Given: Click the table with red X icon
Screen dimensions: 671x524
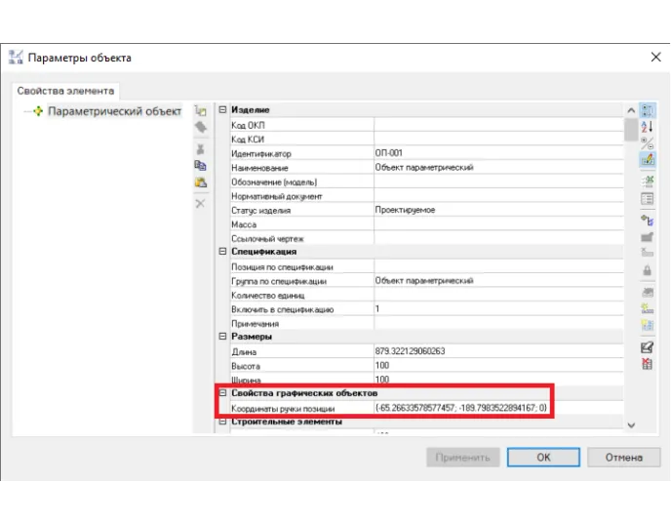Looking at the screenshot, I should coord(648,364).
